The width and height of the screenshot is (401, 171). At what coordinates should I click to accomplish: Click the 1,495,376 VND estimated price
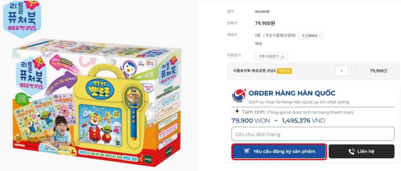[303, 121]
